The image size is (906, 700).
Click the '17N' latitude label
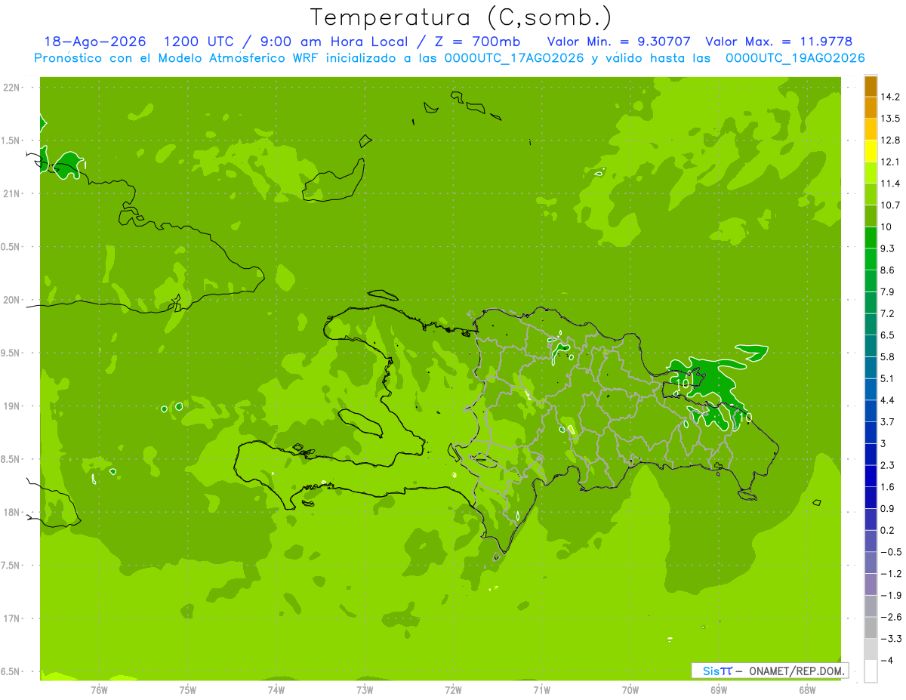[x=11, y=619]
